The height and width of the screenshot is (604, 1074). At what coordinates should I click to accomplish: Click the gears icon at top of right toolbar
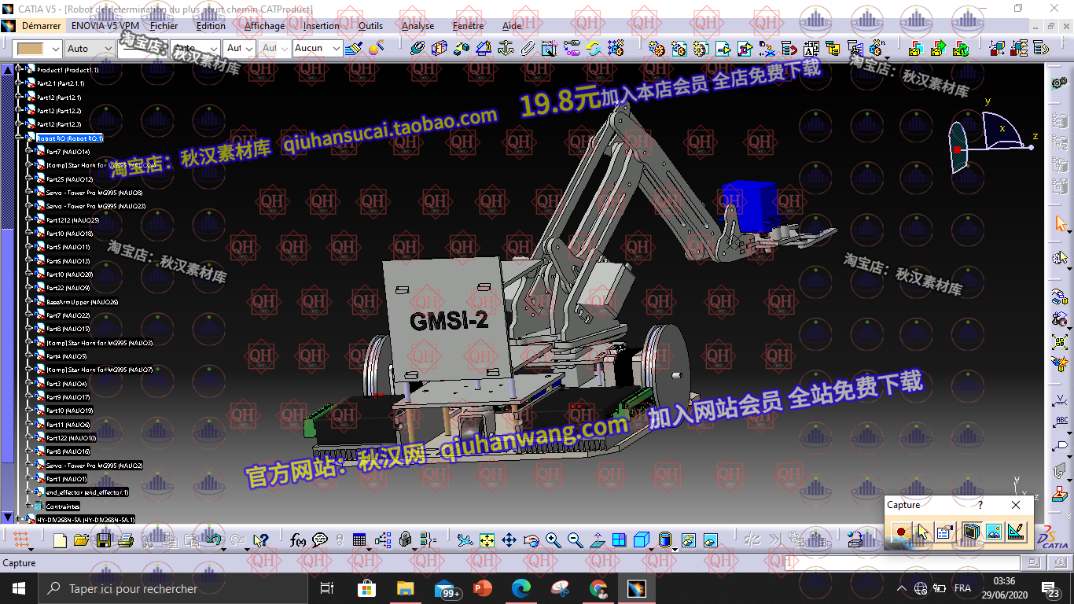1058,83
